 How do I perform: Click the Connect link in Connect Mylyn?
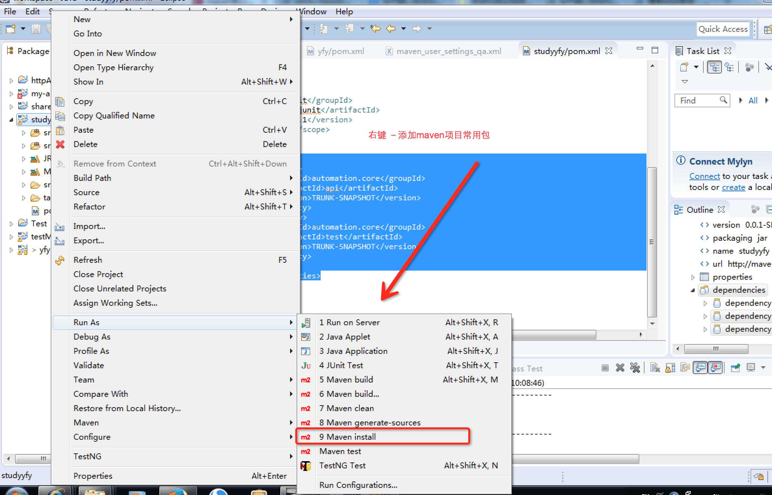click(x=704, y=176)
